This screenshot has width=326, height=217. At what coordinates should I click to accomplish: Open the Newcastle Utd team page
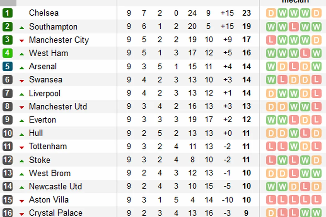[x=55, y=186]
